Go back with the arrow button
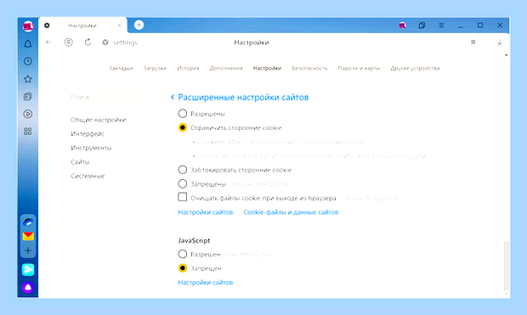Image resolution: width=527 pixels, height=315 pixels. click(x=48, y=42)
